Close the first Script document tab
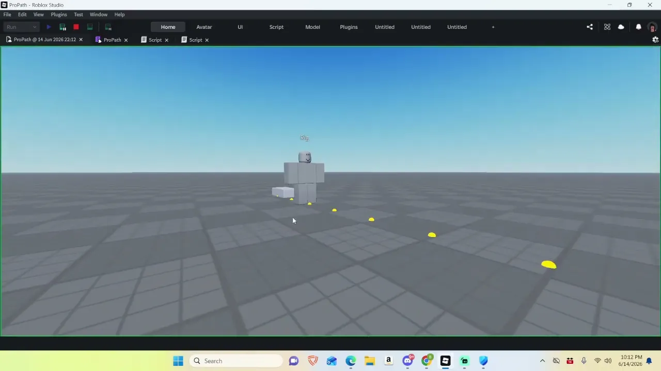 [x=166, y=40]
